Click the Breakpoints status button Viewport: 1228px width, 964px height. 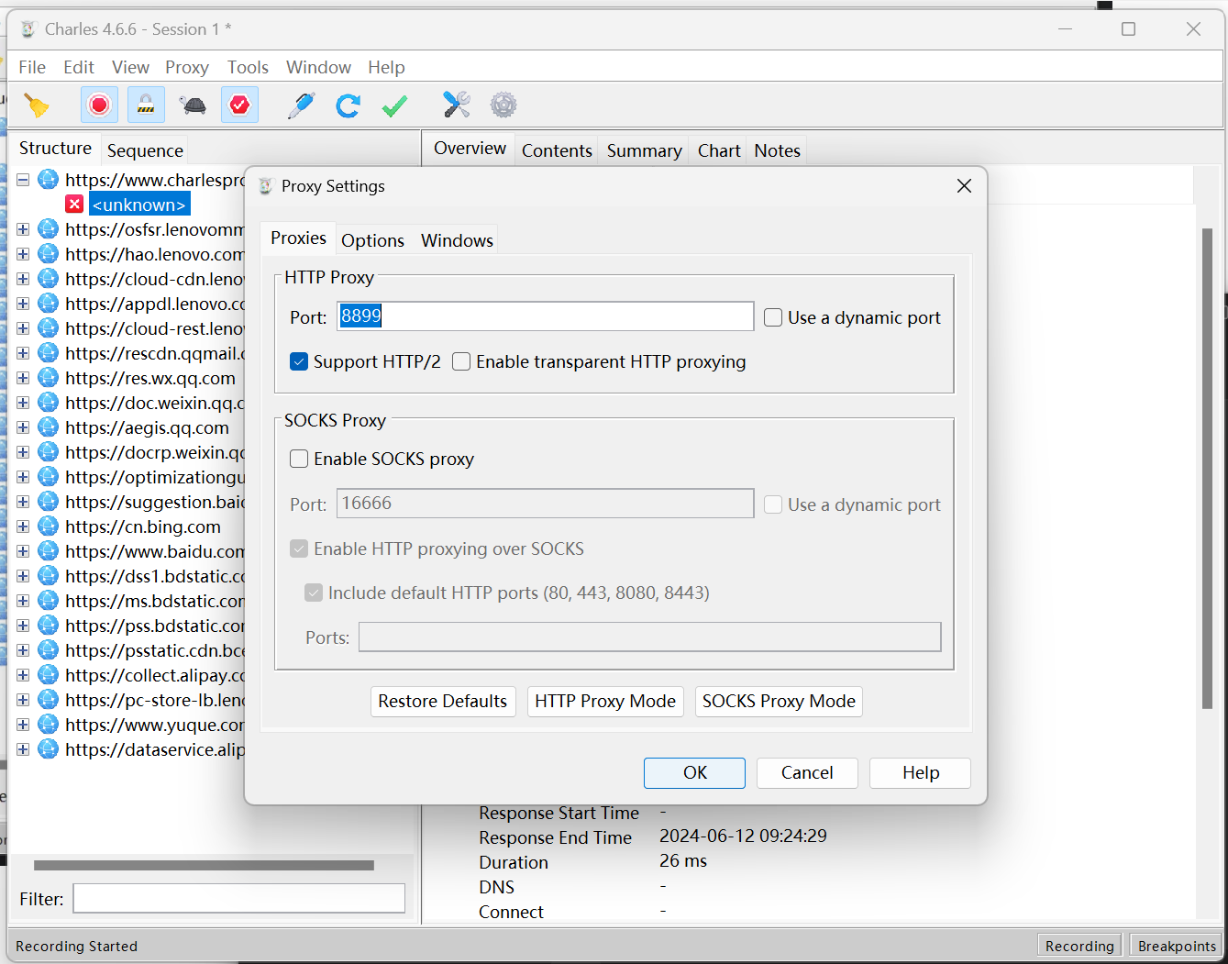1177,946
